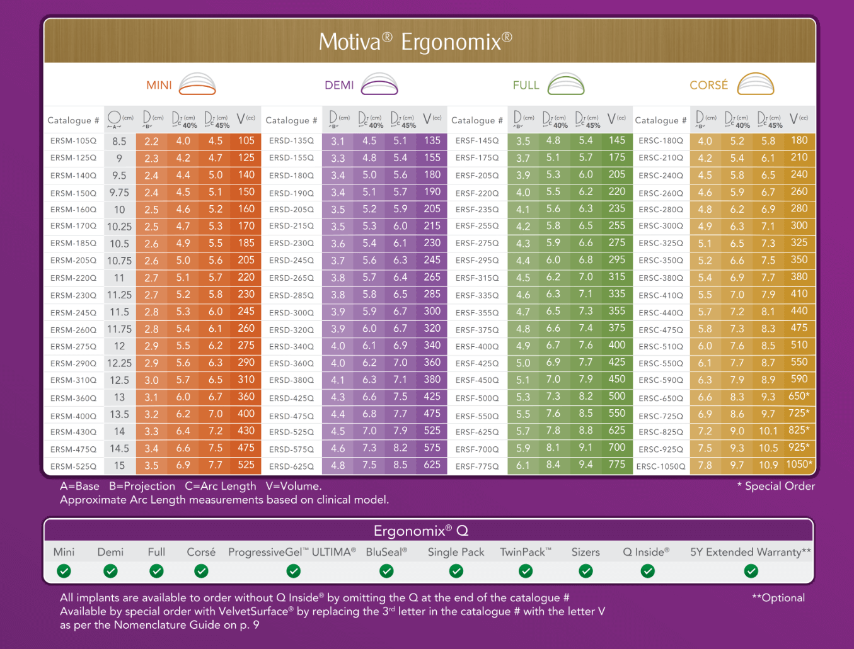Image resolution: width=854 pixels, height=649 pixels.
Task: Click the Ergonomix Q heading
Action: 421,531
